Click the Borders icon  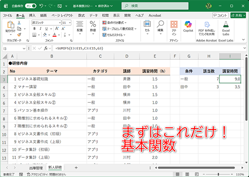coord(34,35)
